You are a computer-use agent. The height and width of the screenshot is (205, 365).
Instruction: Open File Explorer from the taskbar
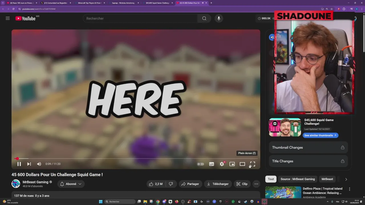pyautogui.click(x=145, y=202)
